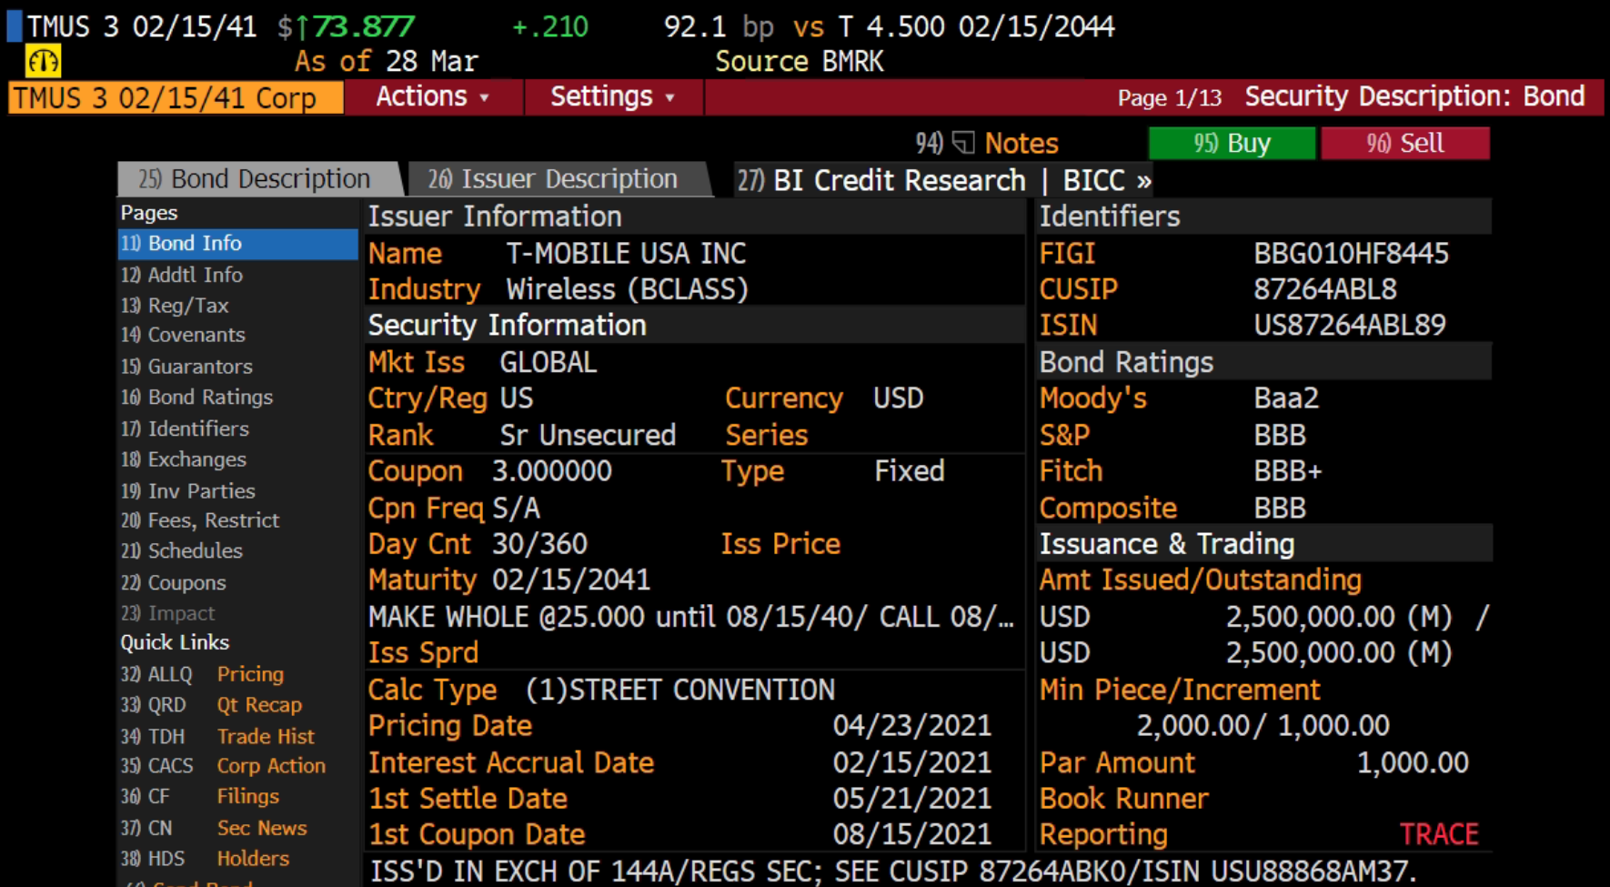Click the Pricing Date 04/23/2021
This screenshot has width=1610, height=887.
point(911,726)
